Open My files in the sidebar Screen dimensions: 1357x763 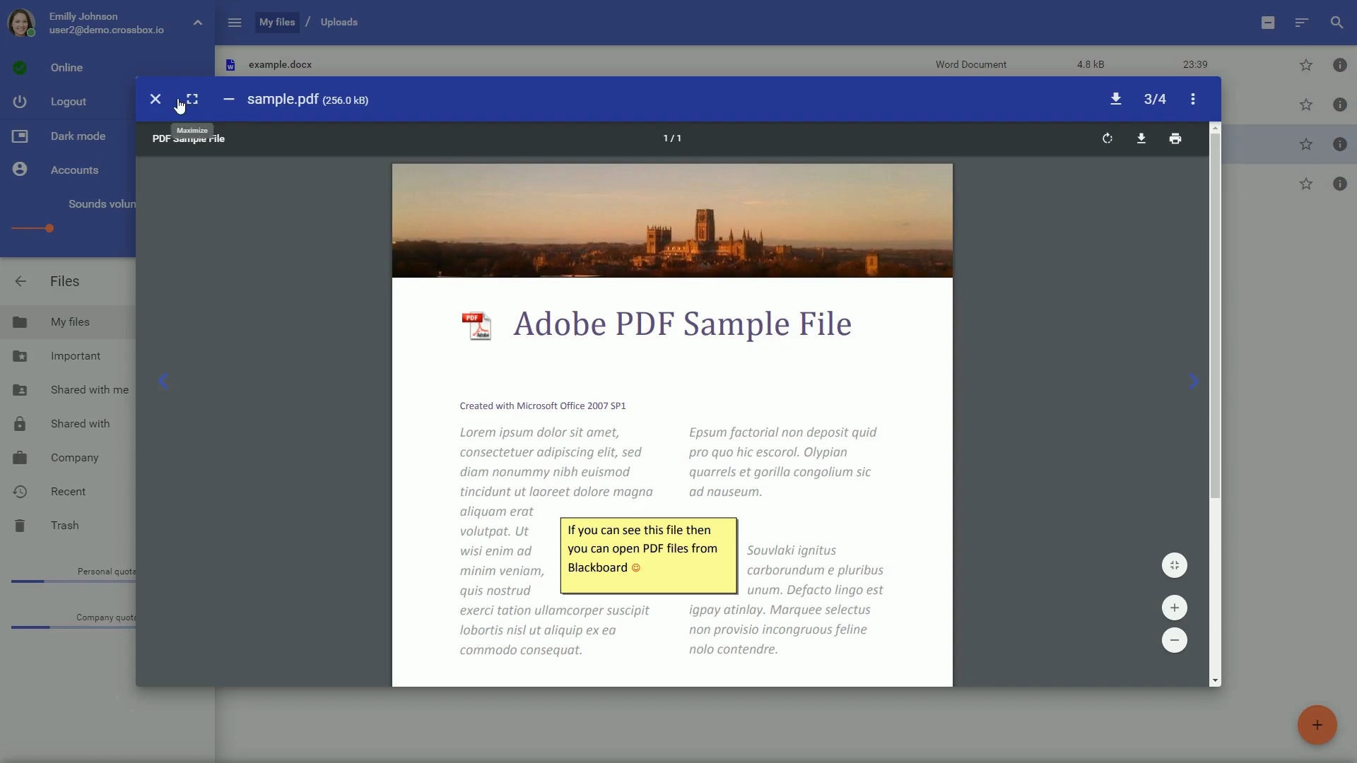pyautogui.click(x=68, y=322)
